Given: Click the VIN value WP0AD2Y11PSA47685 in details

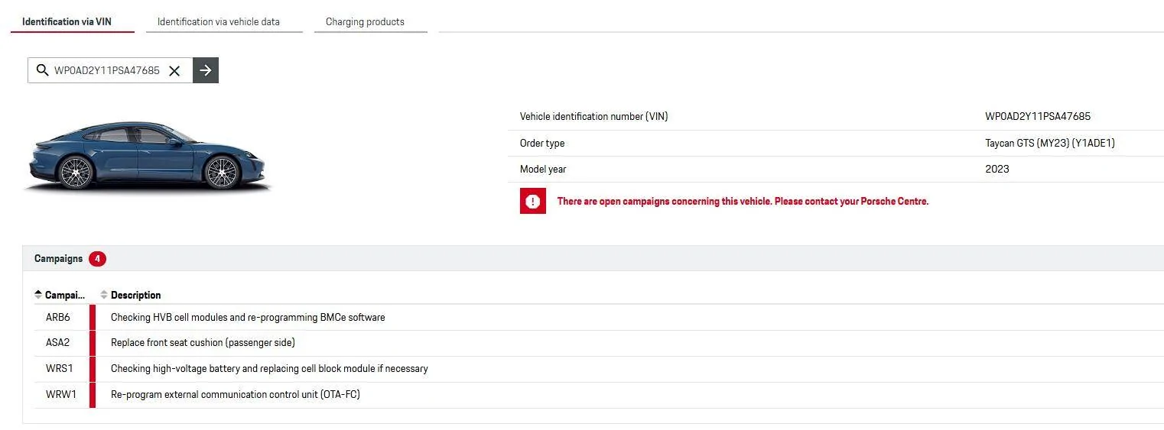Looking at the screenshot, I should point(1038,117).
